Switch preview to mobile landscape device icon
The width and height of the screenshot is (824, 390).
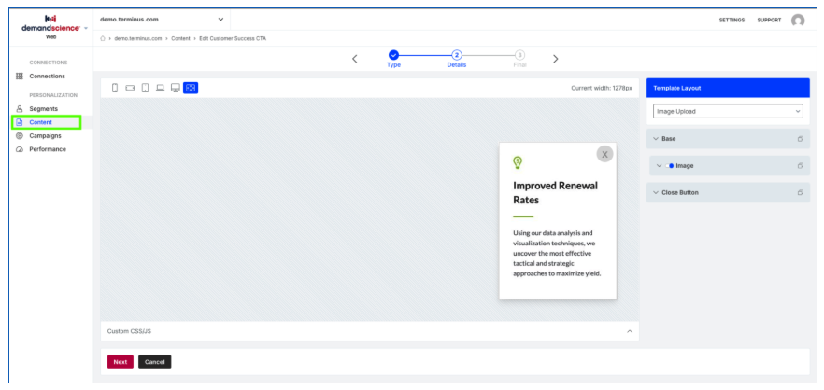130,89
